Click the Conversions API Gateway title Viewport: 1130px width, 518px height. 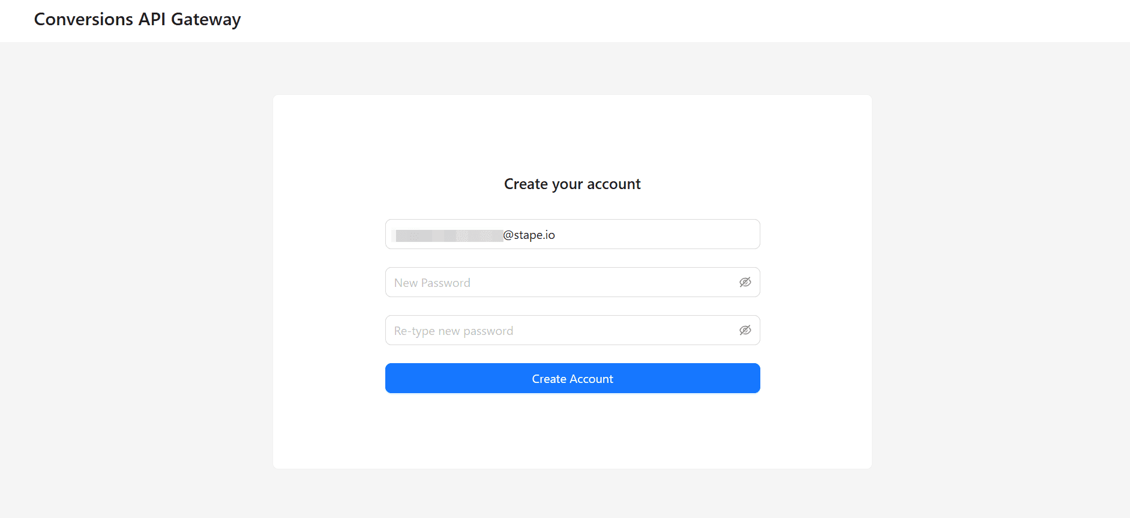click(137, 19)
